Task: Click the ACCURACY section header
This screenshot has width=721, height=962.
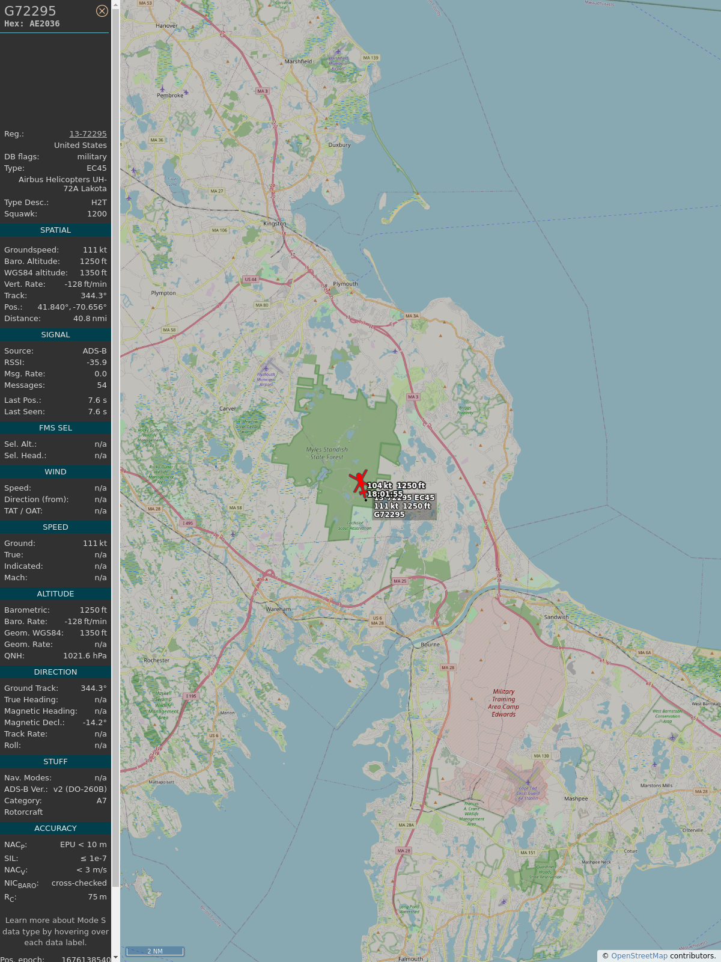Action: 55,829
